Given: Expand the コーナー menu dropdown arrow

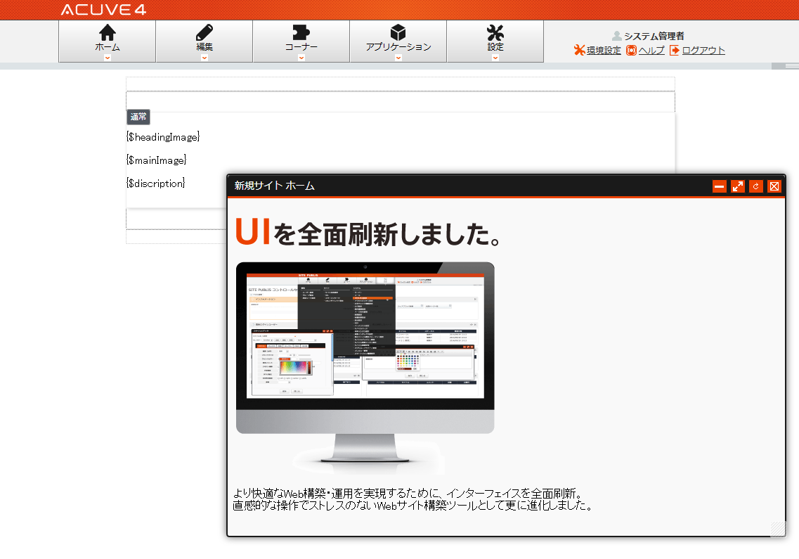Looking at the screenshot, I should pos(301,58).
